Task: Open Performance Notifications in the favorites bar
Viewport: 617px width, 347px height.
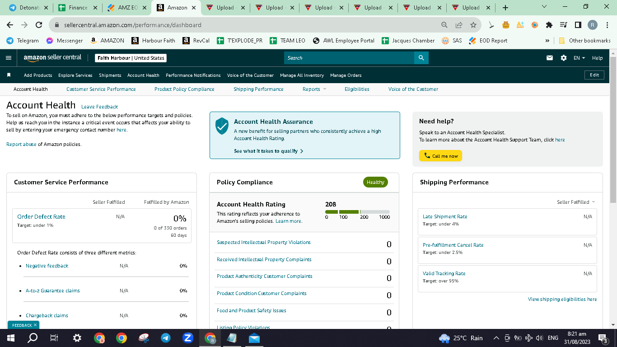Action: pyautogui.click(x=193, y=75)
